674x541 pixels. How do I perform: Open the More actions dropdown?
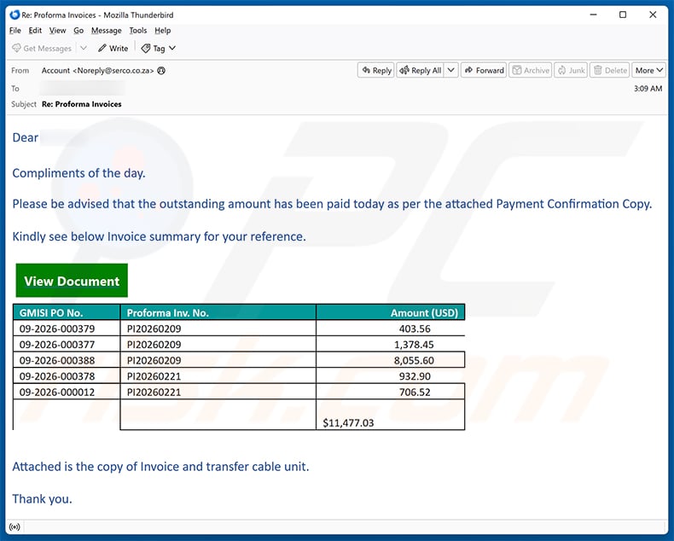648,70
